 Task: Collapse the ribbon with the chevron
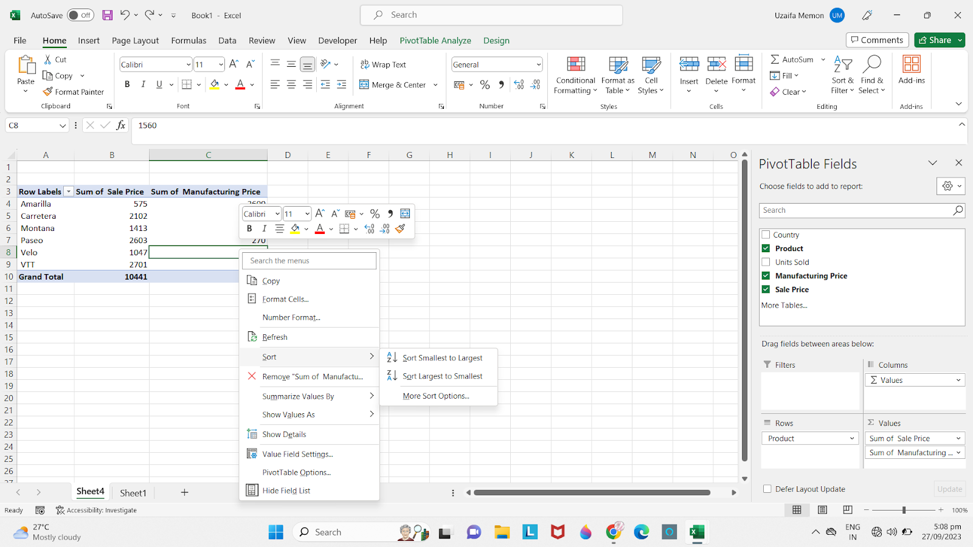(x=959, y=104)
